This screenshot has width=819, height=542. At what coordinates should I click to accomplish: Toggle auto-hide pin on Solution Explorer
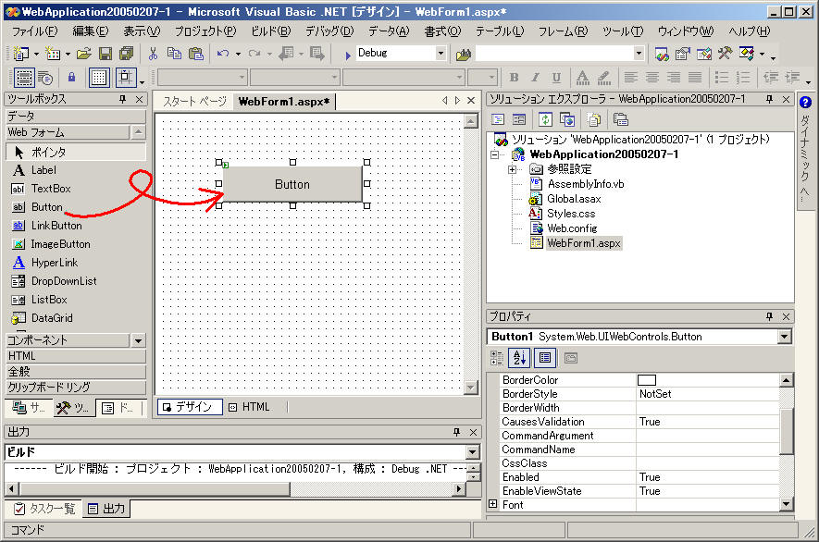point(767,99)
